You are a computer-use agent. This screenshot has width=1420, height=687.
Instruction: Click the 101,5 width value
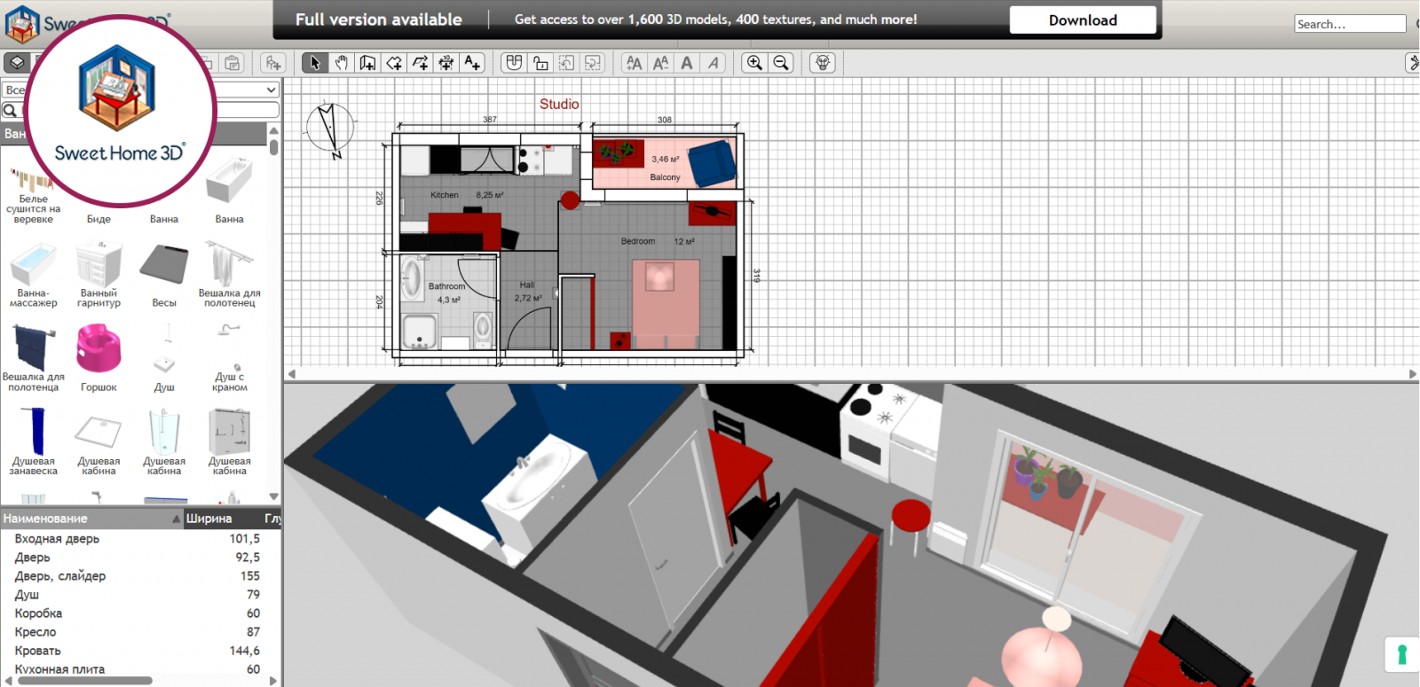tap(245, 539)
